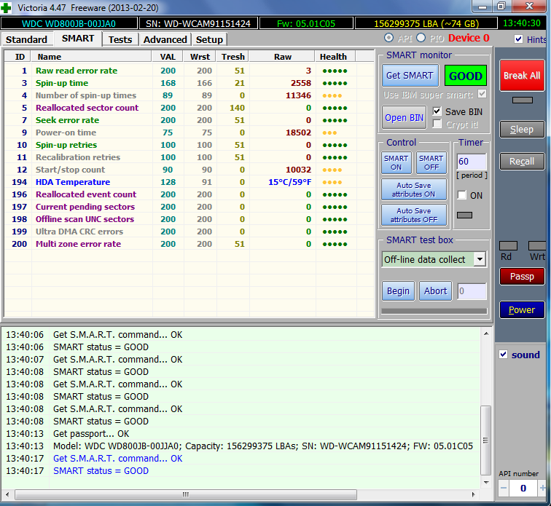Increase API number with plus button

541,489
